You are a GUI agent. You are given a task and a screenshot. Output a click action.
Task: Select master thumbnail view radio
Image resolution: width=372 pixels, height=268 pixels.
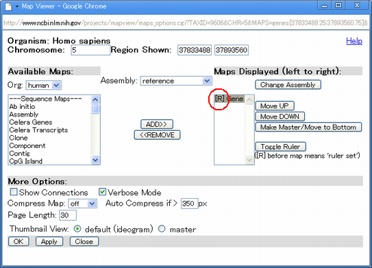pyautogui.click(x=162, y=229)
